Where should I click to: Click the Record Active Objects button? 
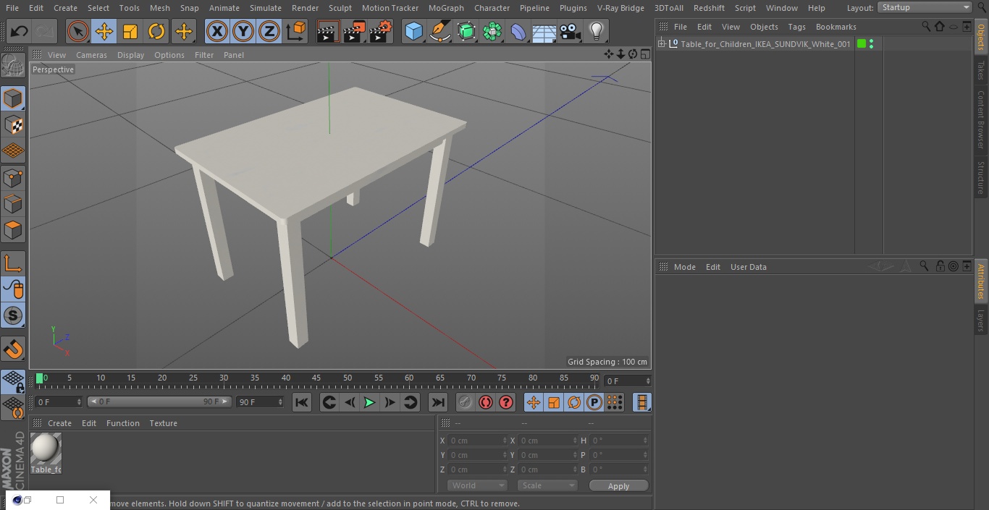tap(466, 402)
